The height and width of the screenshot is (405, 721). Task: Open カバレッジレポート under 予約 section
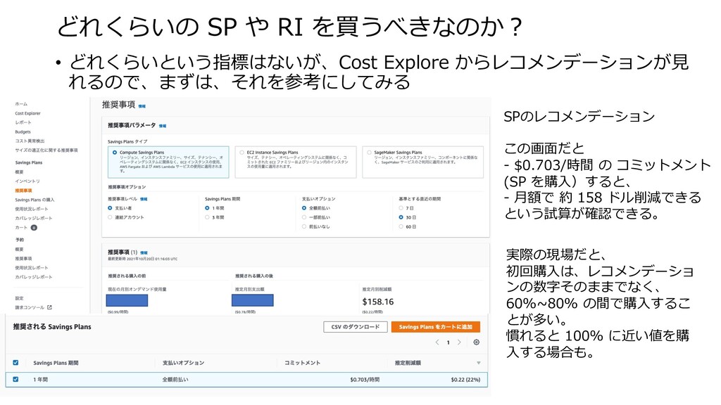pyautogui.click(x=34, y=277)
